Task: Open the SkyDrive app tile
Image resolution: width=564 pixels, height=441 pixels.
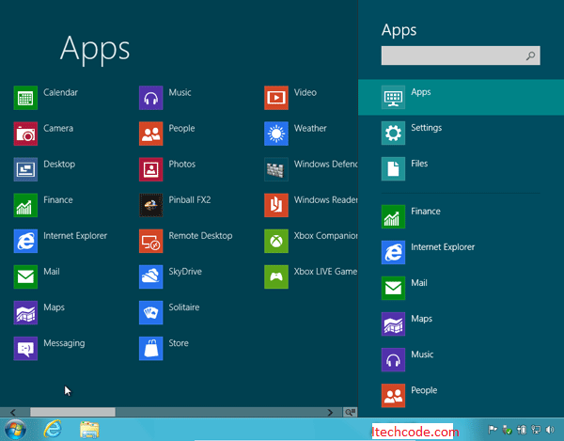Action: point(151,277)
